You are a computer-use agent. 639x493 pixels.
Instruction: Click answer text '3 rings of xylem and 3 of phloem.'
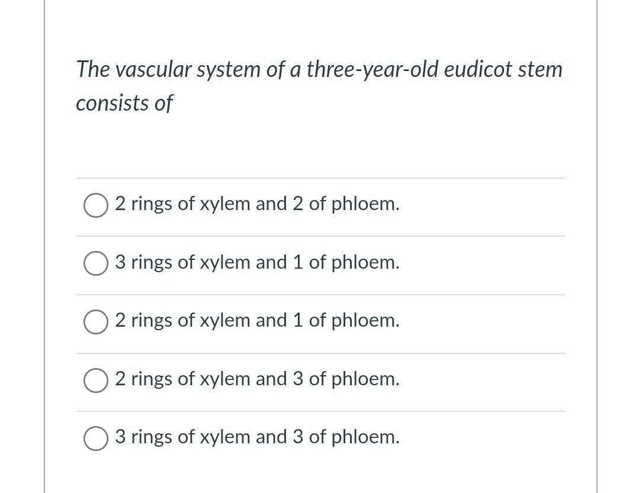257,437
